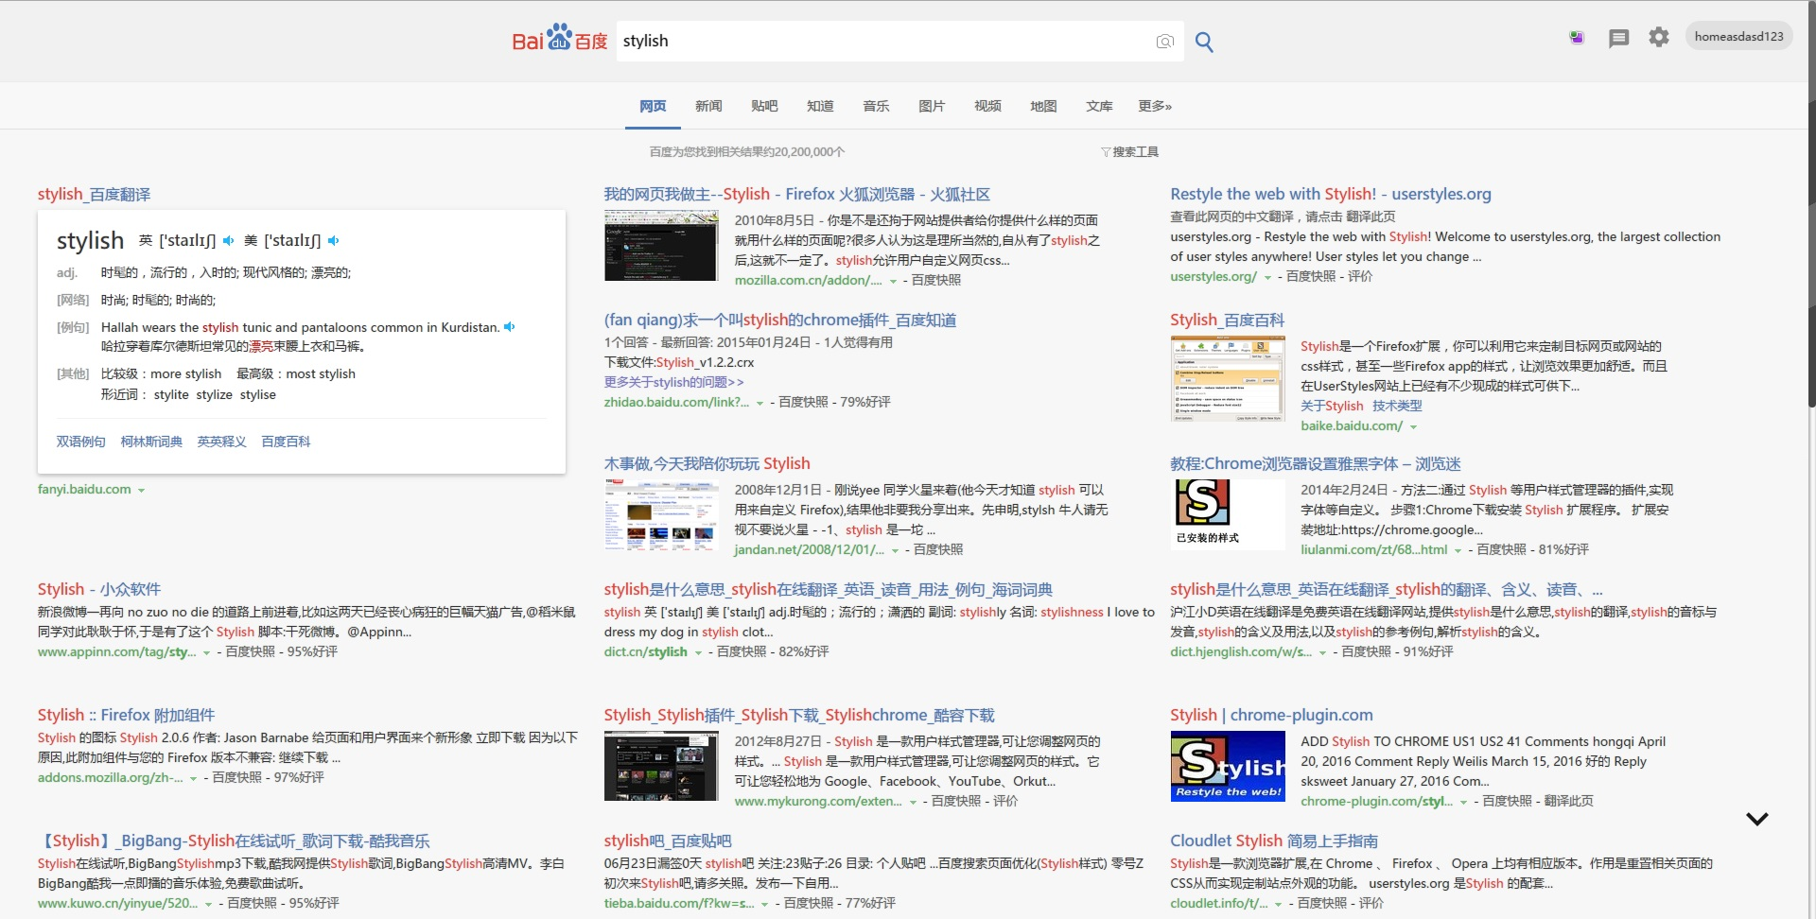The width and height of the screenshot is (1816, 919).
Task: Click the Baidu logo
Action: [x=559, y=40]
